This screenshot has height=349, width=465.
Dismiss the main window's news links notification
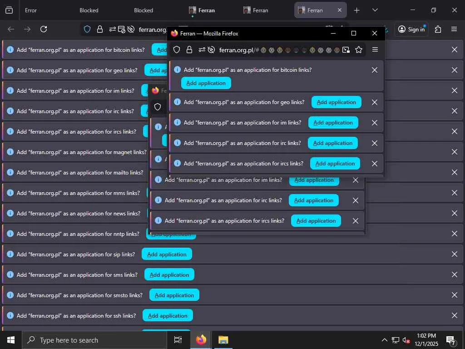(454, 214)
